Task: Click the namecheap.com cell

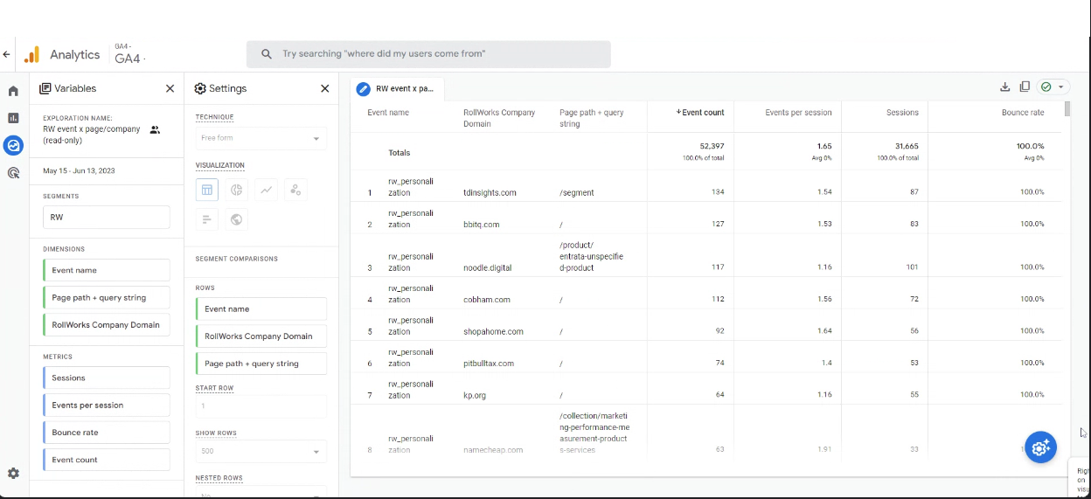Action: click(493, 450)
